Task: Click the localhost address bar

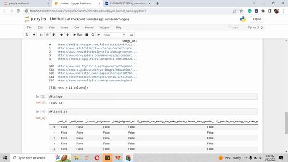Action: (x=129, y=11)
